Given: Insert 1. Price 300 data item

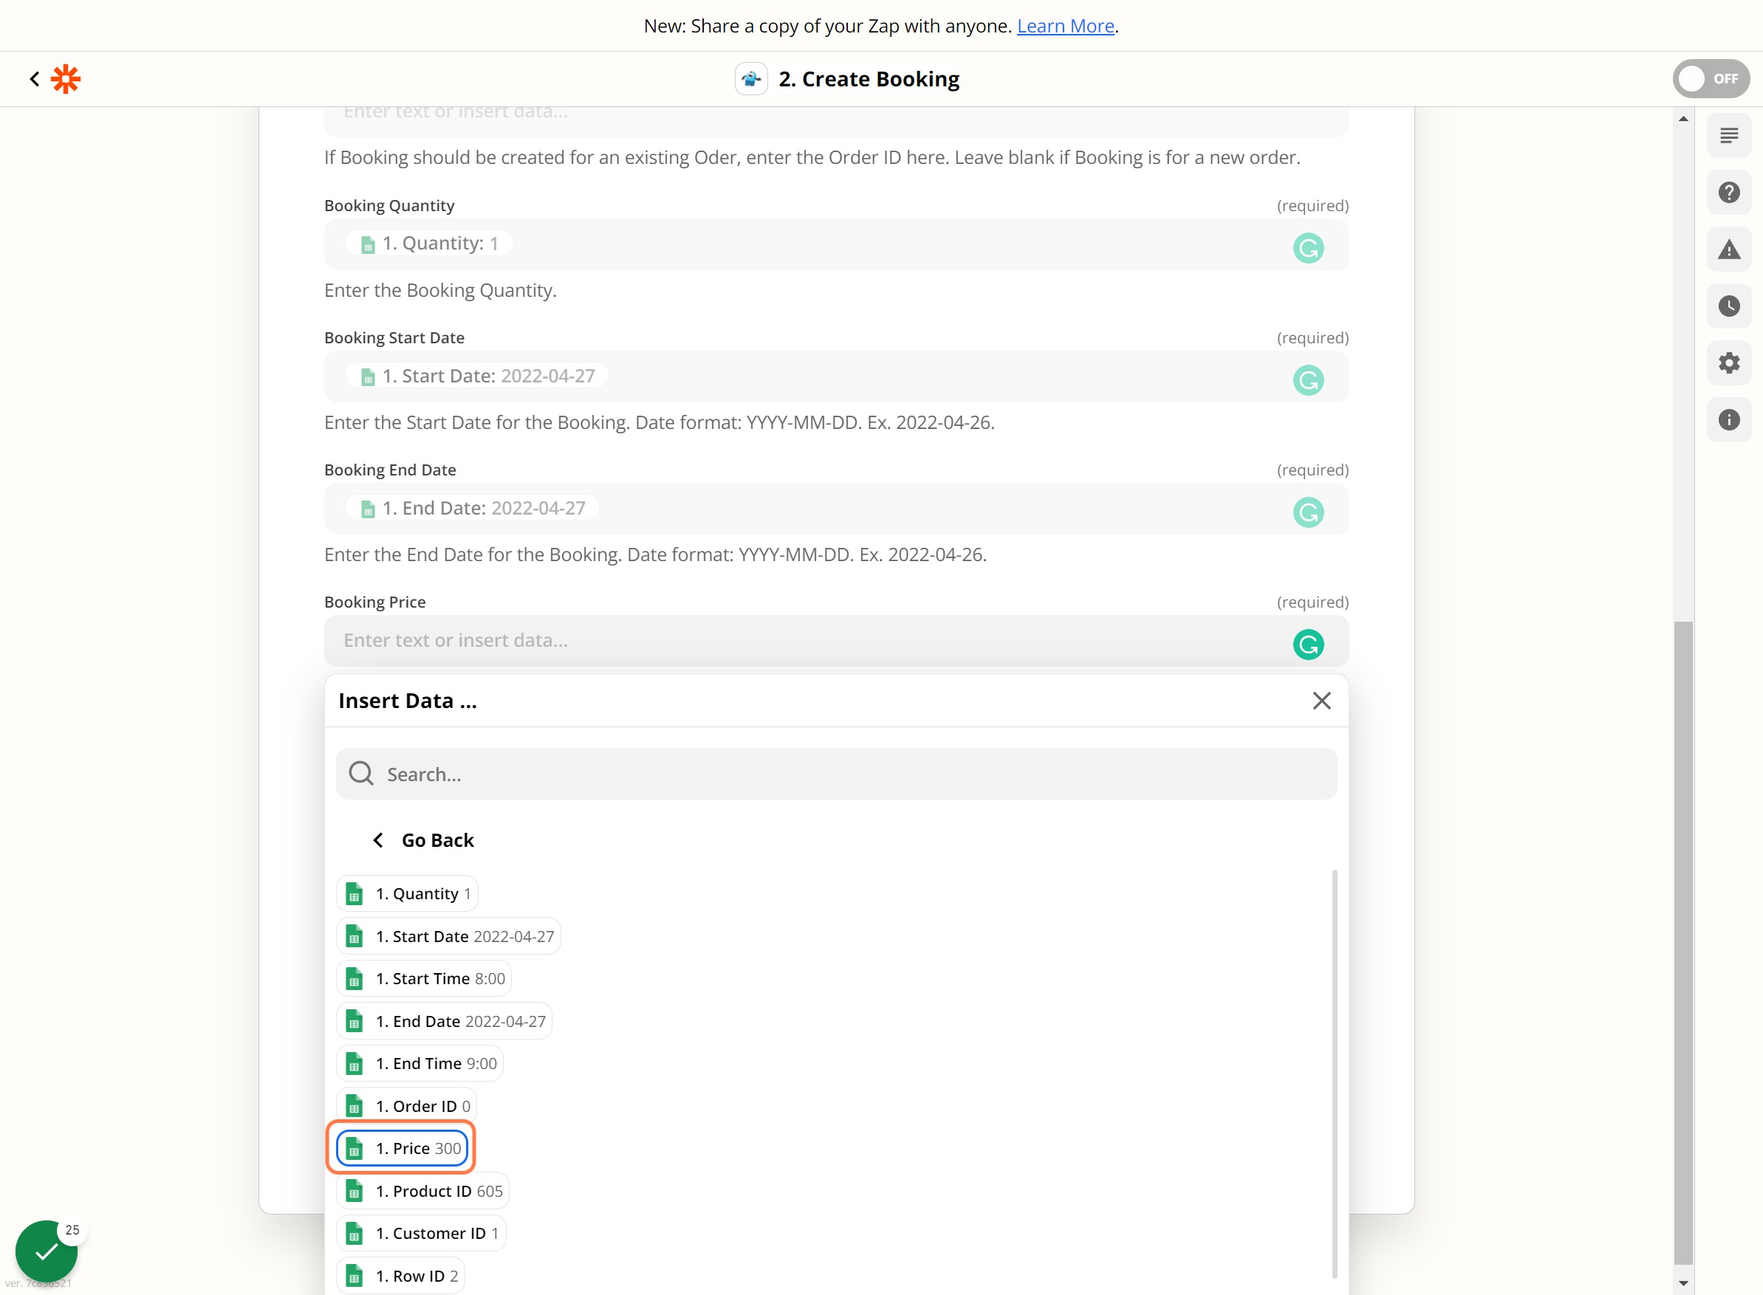Looking at the screenshot, I should [403, 1147].
